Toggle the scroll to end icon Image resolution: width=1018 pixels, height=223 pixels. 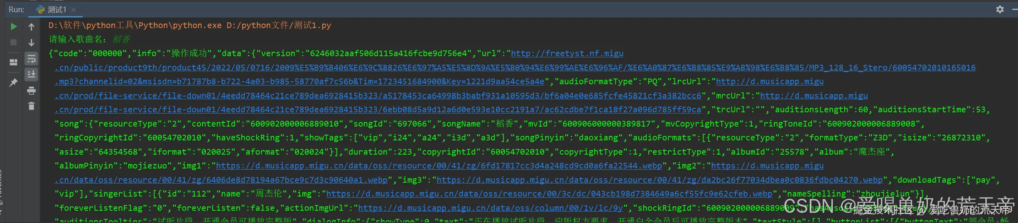(31, 74)
